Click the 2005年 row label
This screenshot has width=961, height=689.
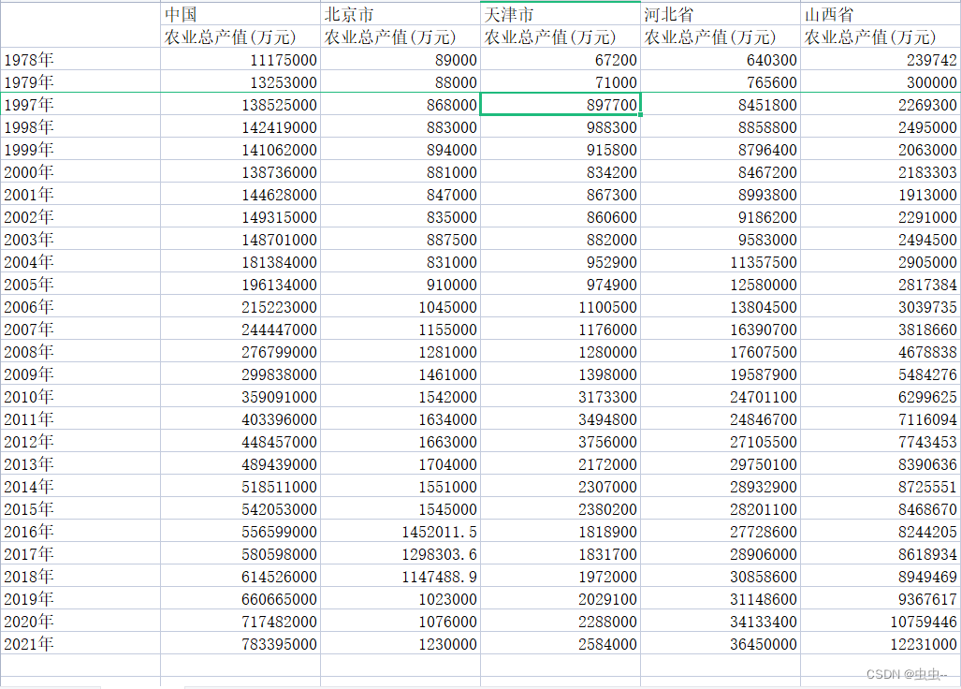pyautogui.click(x=80, y=285)
